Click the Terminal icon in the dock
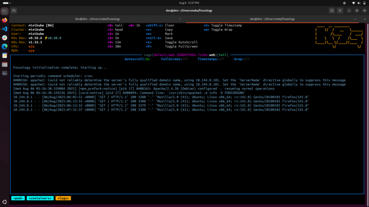 pos(5,11)
